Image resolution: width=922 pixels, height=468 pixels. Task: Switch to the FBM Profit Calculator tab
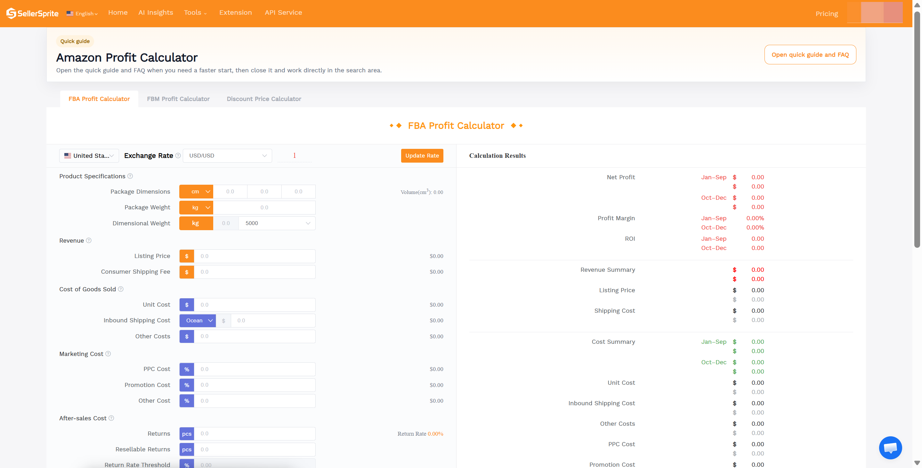(178, 99)
